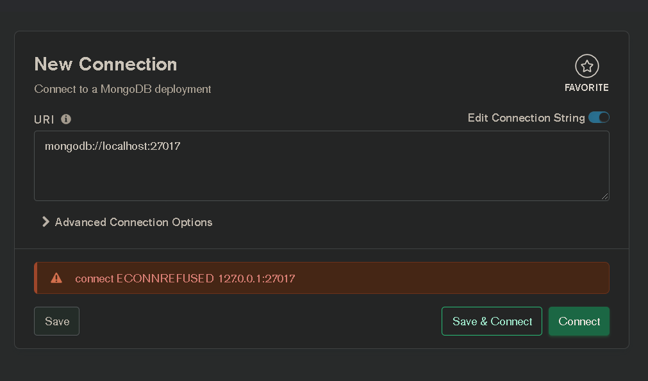This screenshot has width=648, height=381.
Task: Mark connection as favorite using star icon
Action: [587, 66]
